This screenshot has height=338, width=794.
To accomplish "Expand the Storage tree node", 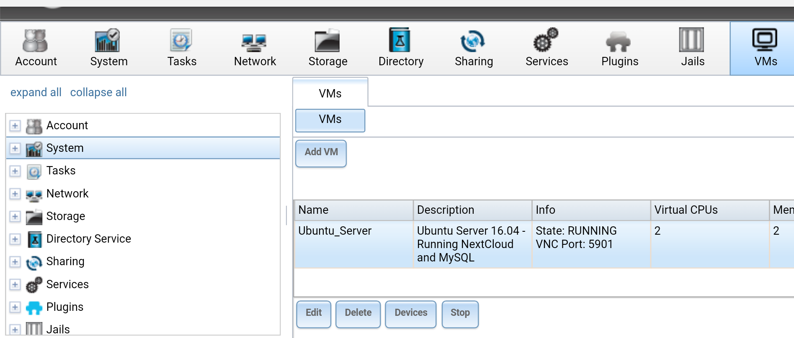I will click(x=15, y=216).
